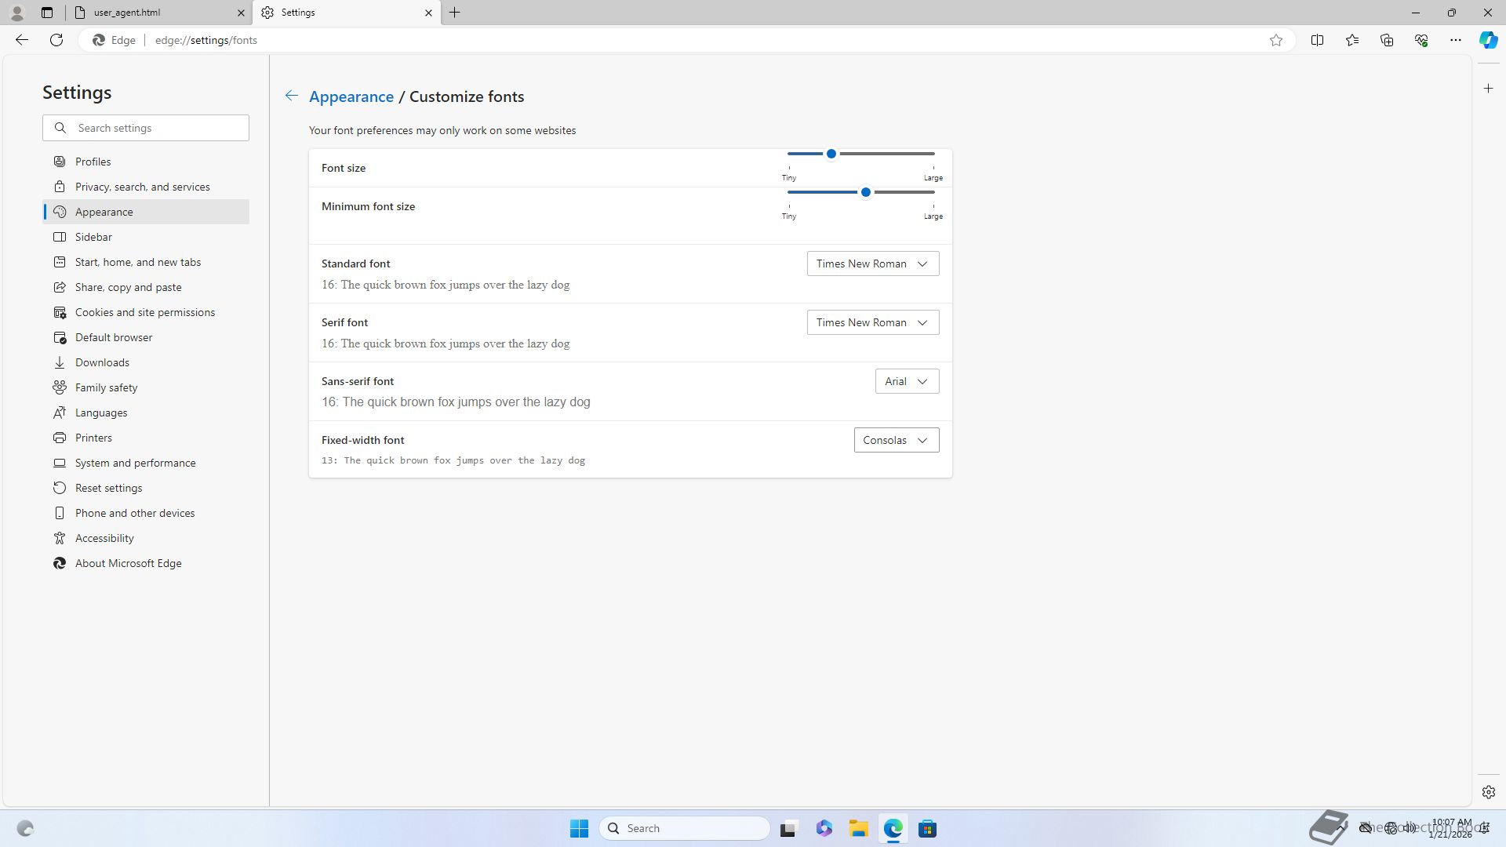Open a new tab with plus button
Screen dimensions: 1506x847
pos(454,13)
